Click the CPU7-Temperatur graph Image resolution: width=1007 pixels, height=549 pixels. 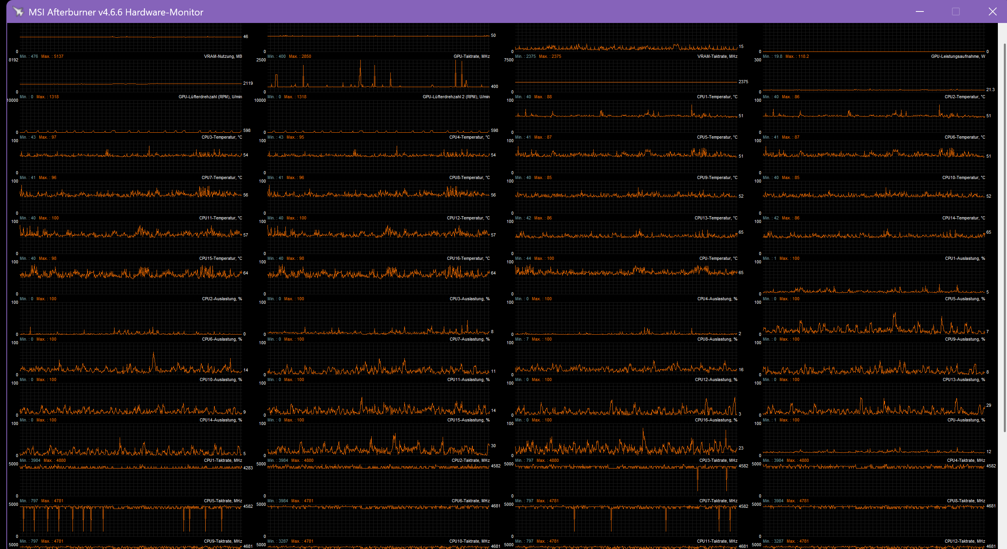(131, 197)
